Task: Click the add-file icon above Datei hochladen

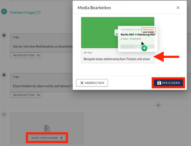Action: (47, 128)
